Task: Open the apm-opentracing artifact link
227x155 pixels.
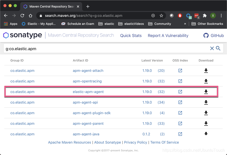Action: [87, 81]
